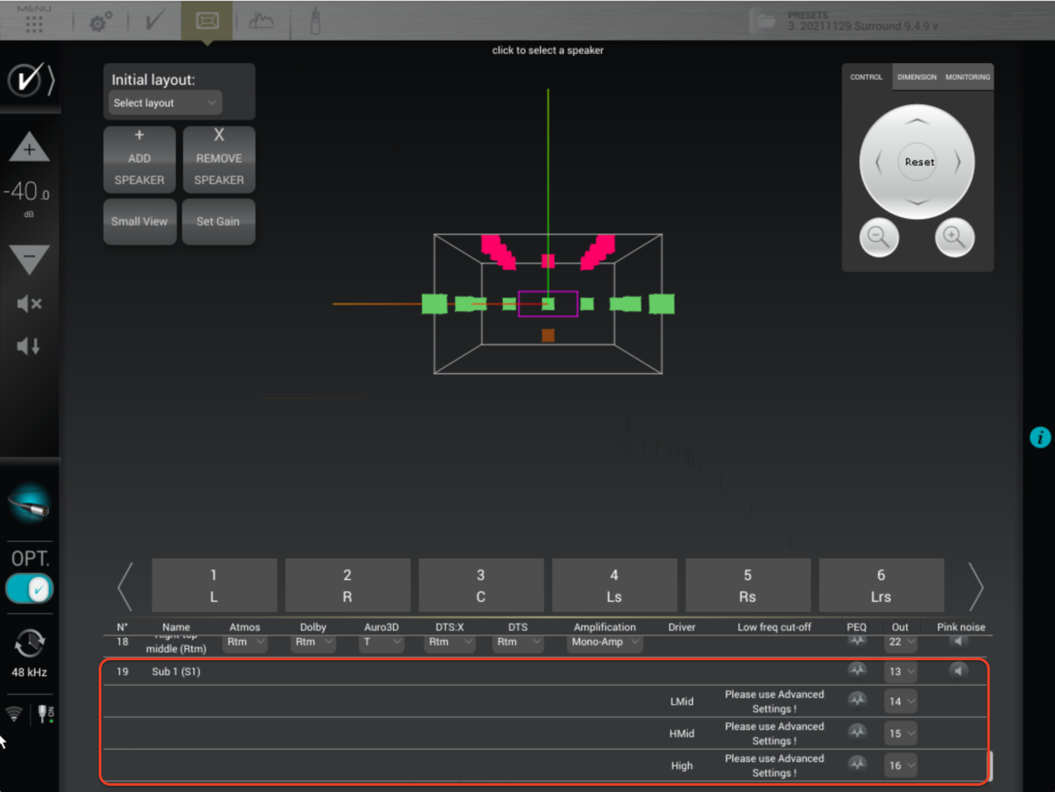Click the zoom in magnifier
This screenshot has height=792, width=1055.
pyautogui.click(x=954, y=237)
